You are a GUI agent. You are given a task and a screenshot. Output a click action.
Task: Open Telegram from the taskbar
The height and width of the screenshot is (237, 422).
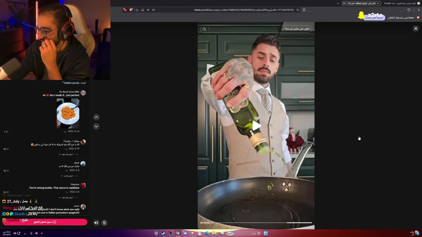178,233
